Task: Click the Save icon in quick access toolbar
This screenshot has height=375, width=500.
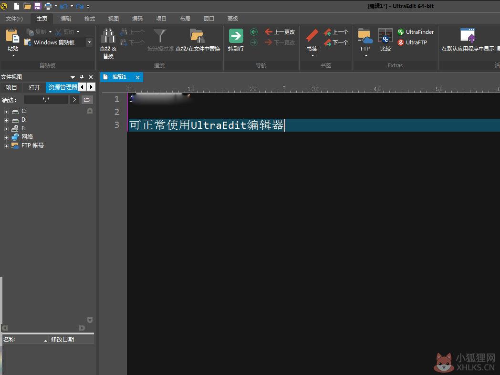Action: pyautogui.click(x=37, y=6)
